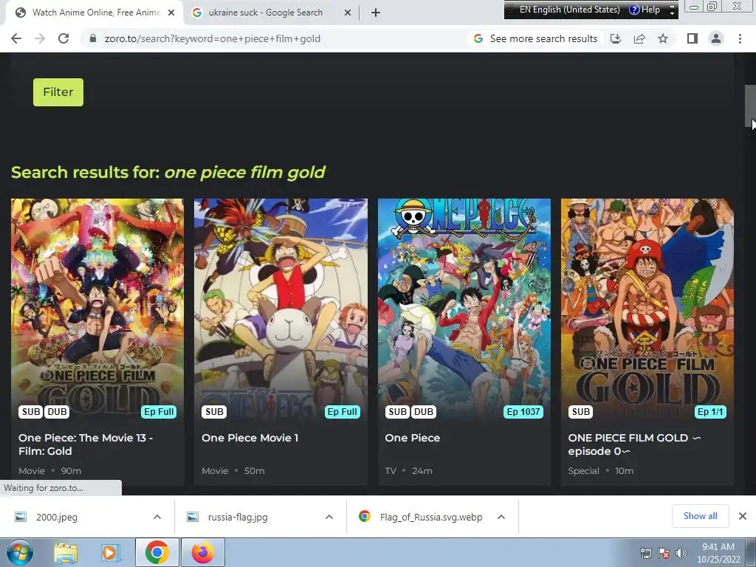Screen dimensions: 756x567
Task: Open language bar Help
Action: point(645,10)
